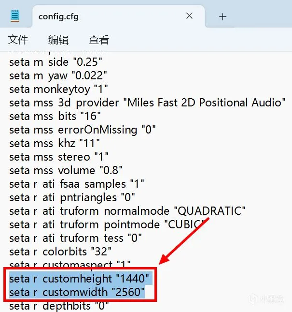The width and height of the screenshot is (292, 312).
Task: Click the line seta r depthbits "0"
Action: coord(59,306)
